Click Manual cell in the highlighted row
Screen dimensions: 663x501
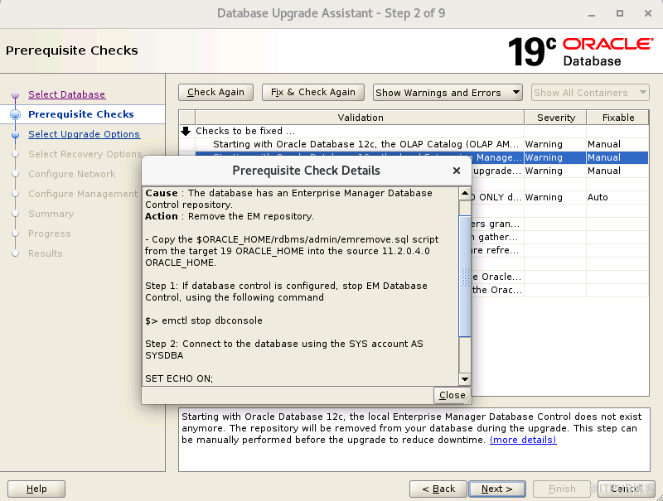tap(617, 157)
